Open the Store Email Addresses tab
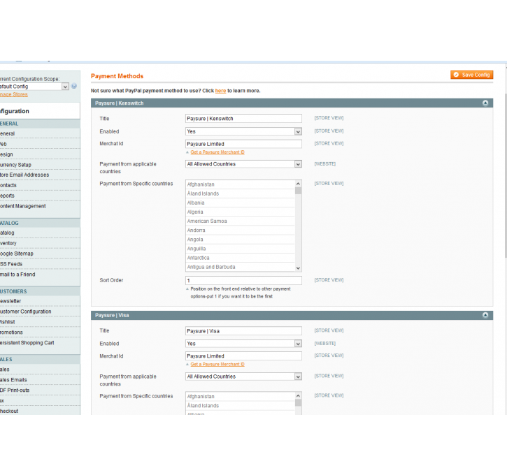This screenshot has width=507, height=475. pos(40,175)
